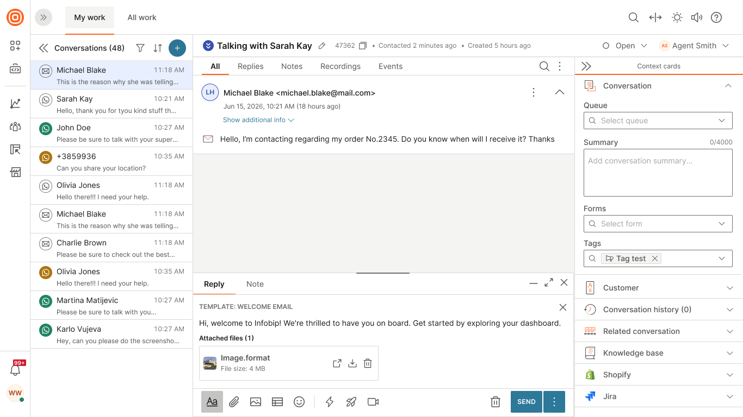Switch to the Note tab
This screenshot has width=743, height=417.
[255, 284]
